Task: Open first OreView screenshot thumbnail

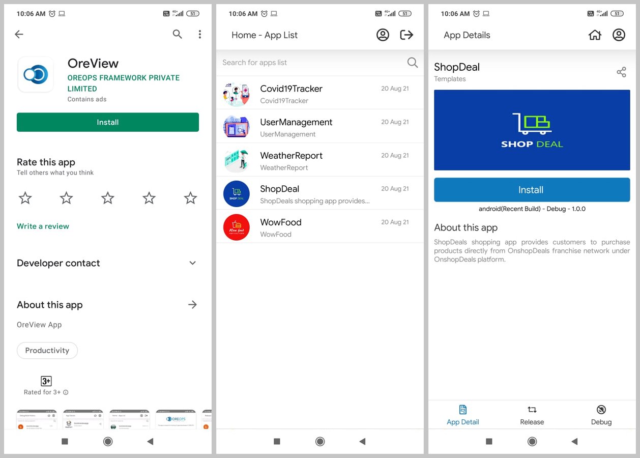Action: 37,419
